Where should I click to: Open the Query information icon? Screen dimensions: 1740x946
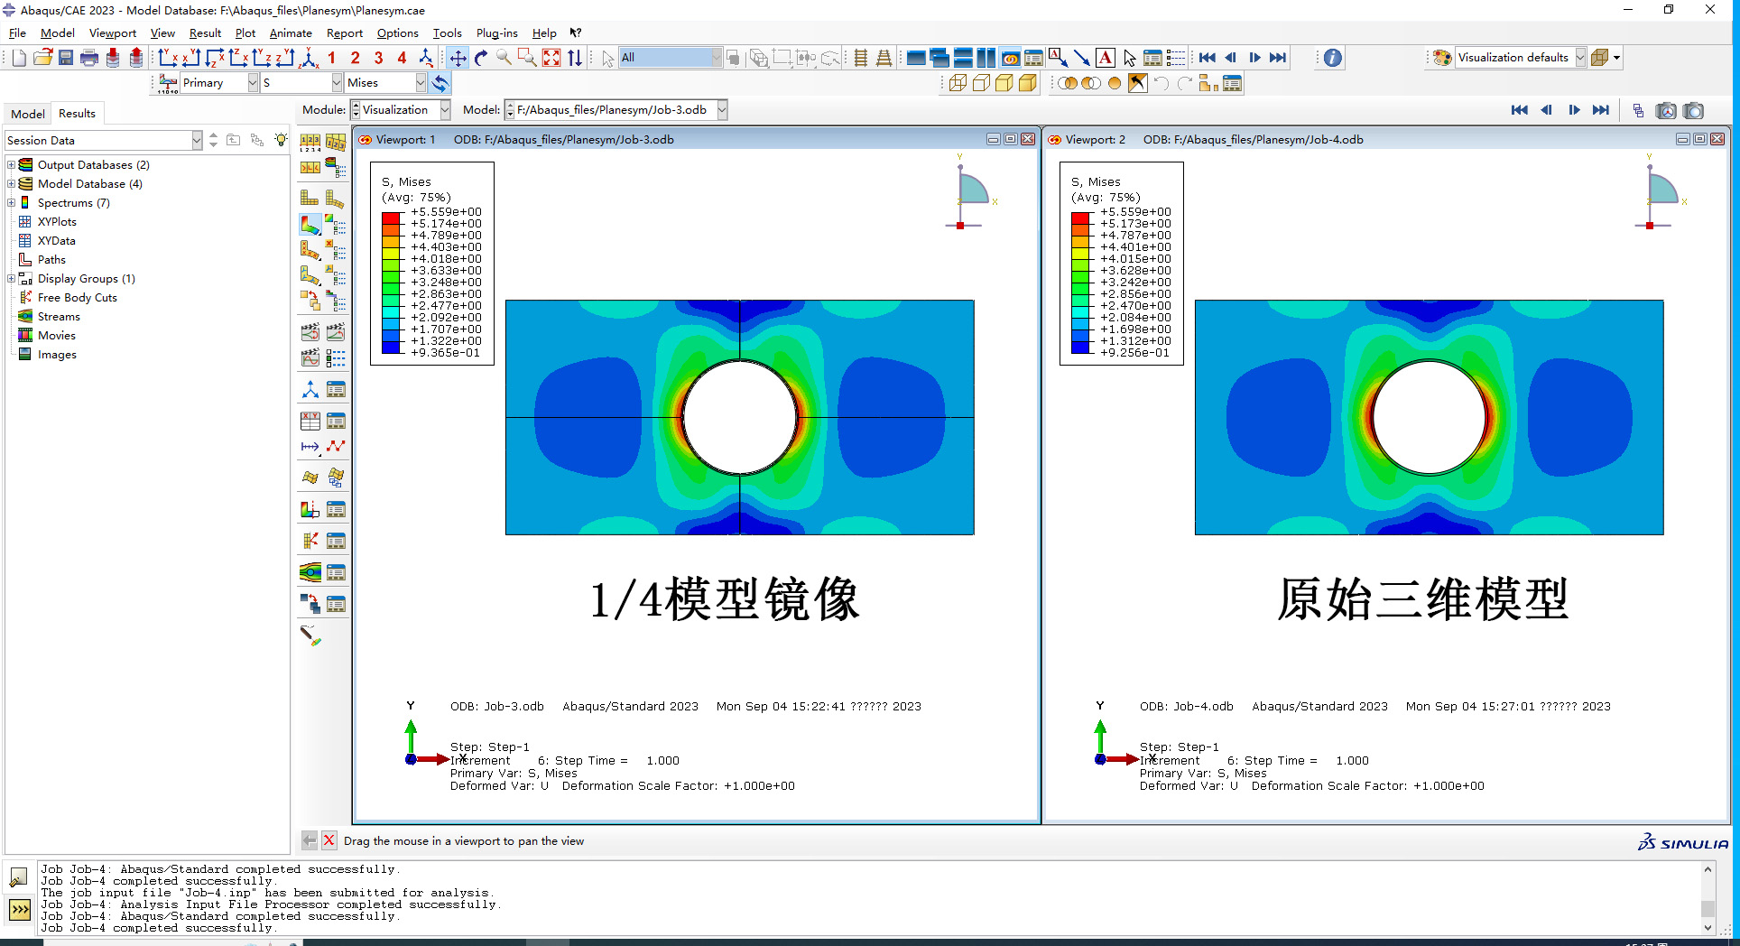coord(1333,58)
